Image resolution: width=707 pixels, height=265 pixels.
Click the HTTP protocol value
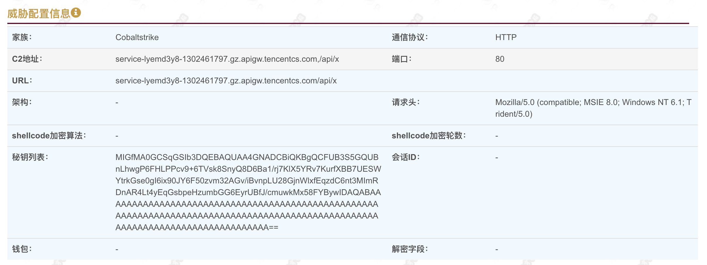506,37
